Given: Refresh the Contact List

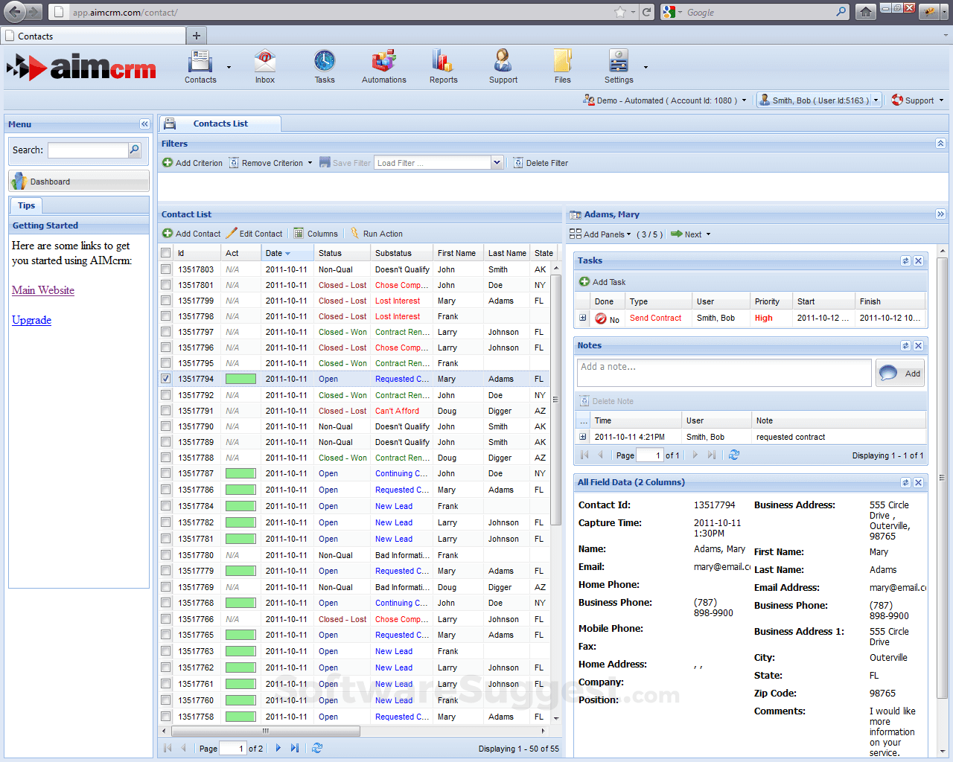Looking at the screenshot, I should [x=317, y=749].
